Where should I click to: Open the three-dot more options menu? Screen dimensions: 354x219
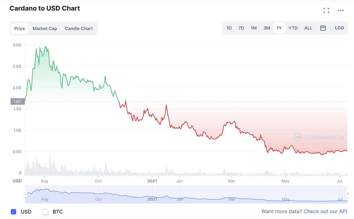click(341, 11)
